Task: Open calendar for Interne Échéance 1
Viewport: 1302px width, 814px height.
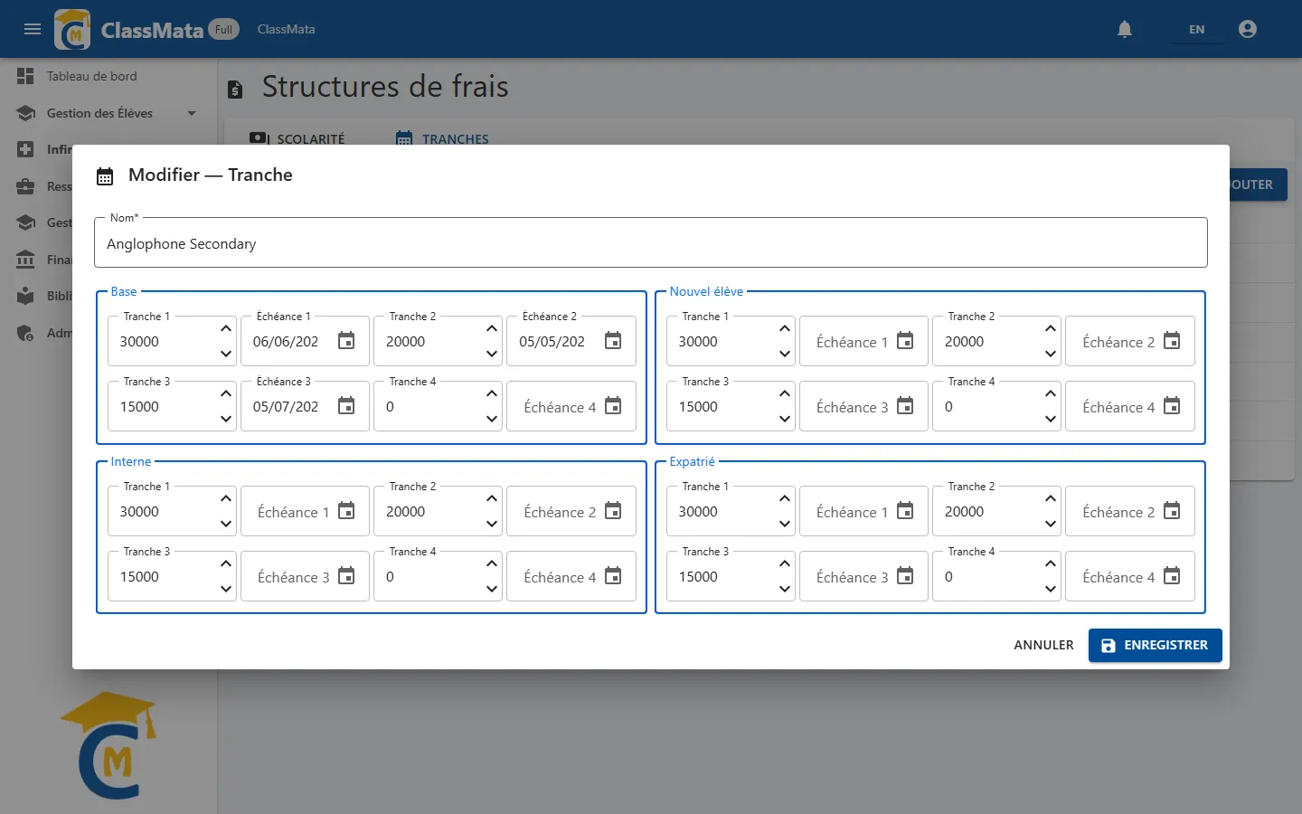Action: (x=346, y=511)
